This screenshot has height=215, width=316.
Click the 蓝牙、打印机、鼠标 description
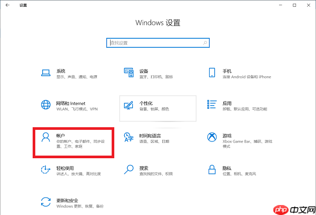156,77
